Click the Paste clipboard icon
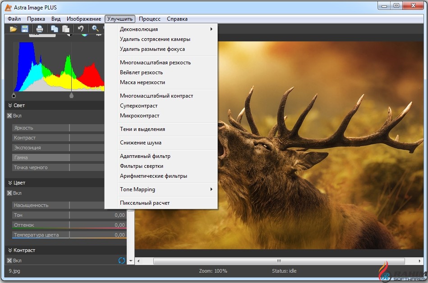Viewport: 428px width, 283px height. coord(66,29)
